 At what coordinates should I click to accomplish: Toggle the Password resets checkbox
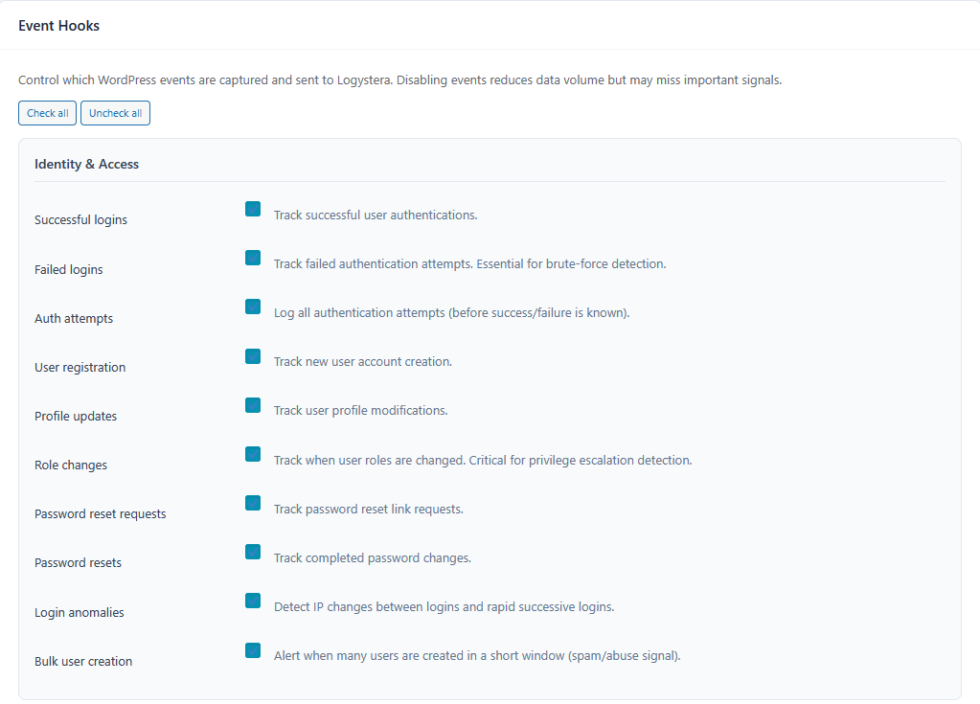coord(252,551)
